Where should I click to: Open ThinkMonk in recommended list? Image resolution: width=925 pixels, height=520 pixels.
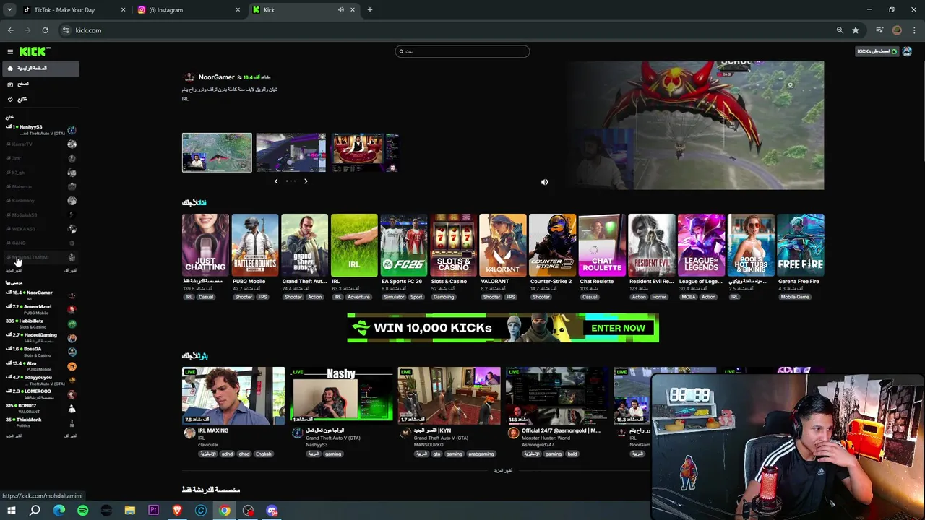point(40,422)
